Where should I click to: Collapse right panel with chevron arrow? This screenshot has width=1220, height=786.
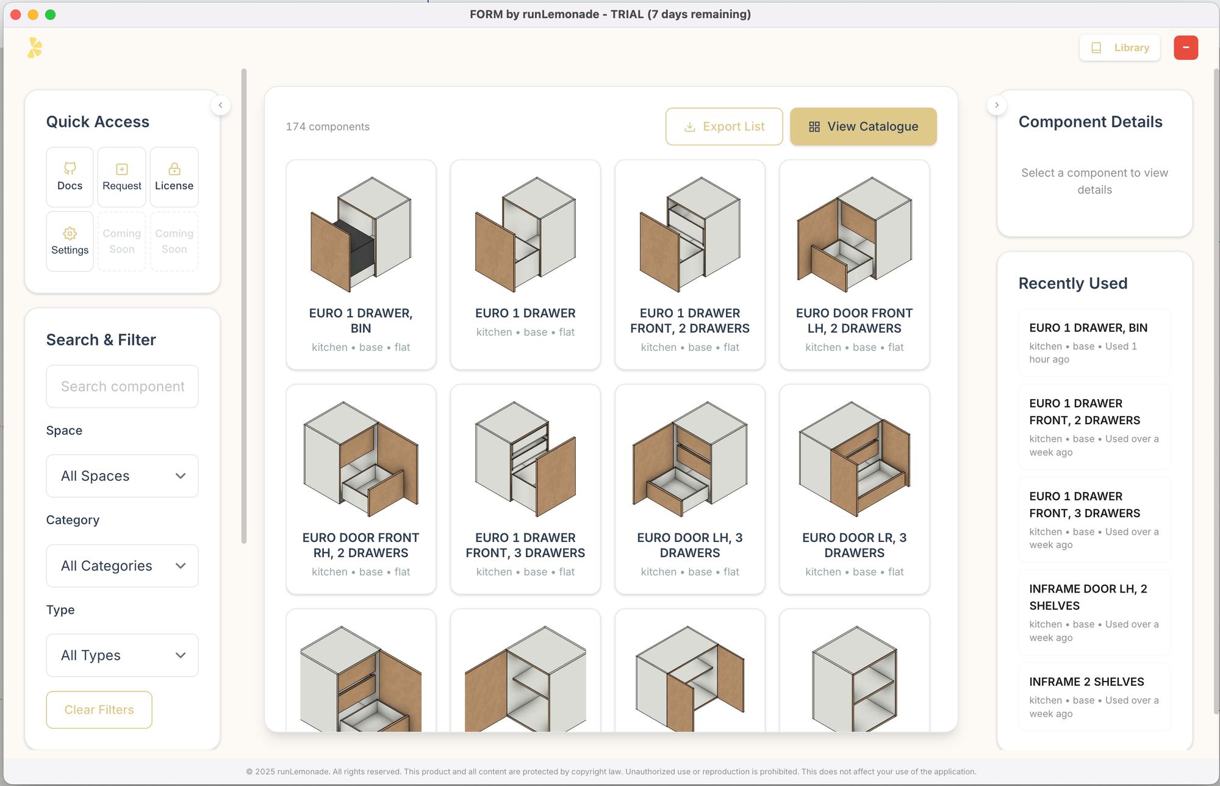(x=996, y=105)
